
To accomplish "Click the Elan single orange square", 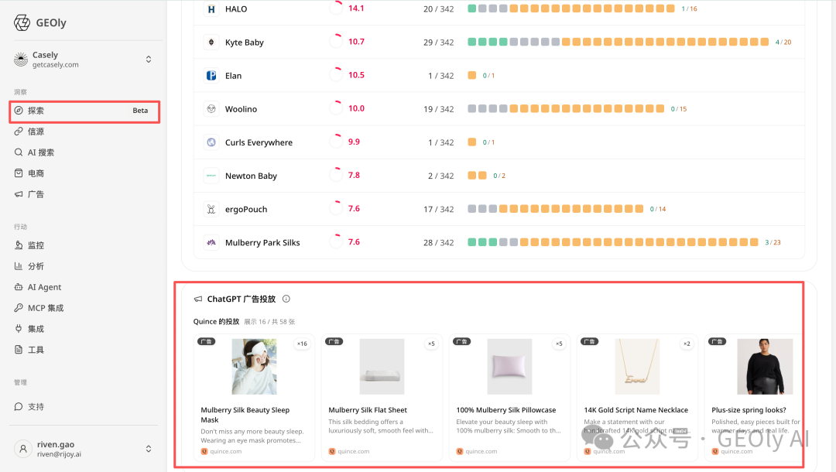I will (x=472, y=75).
